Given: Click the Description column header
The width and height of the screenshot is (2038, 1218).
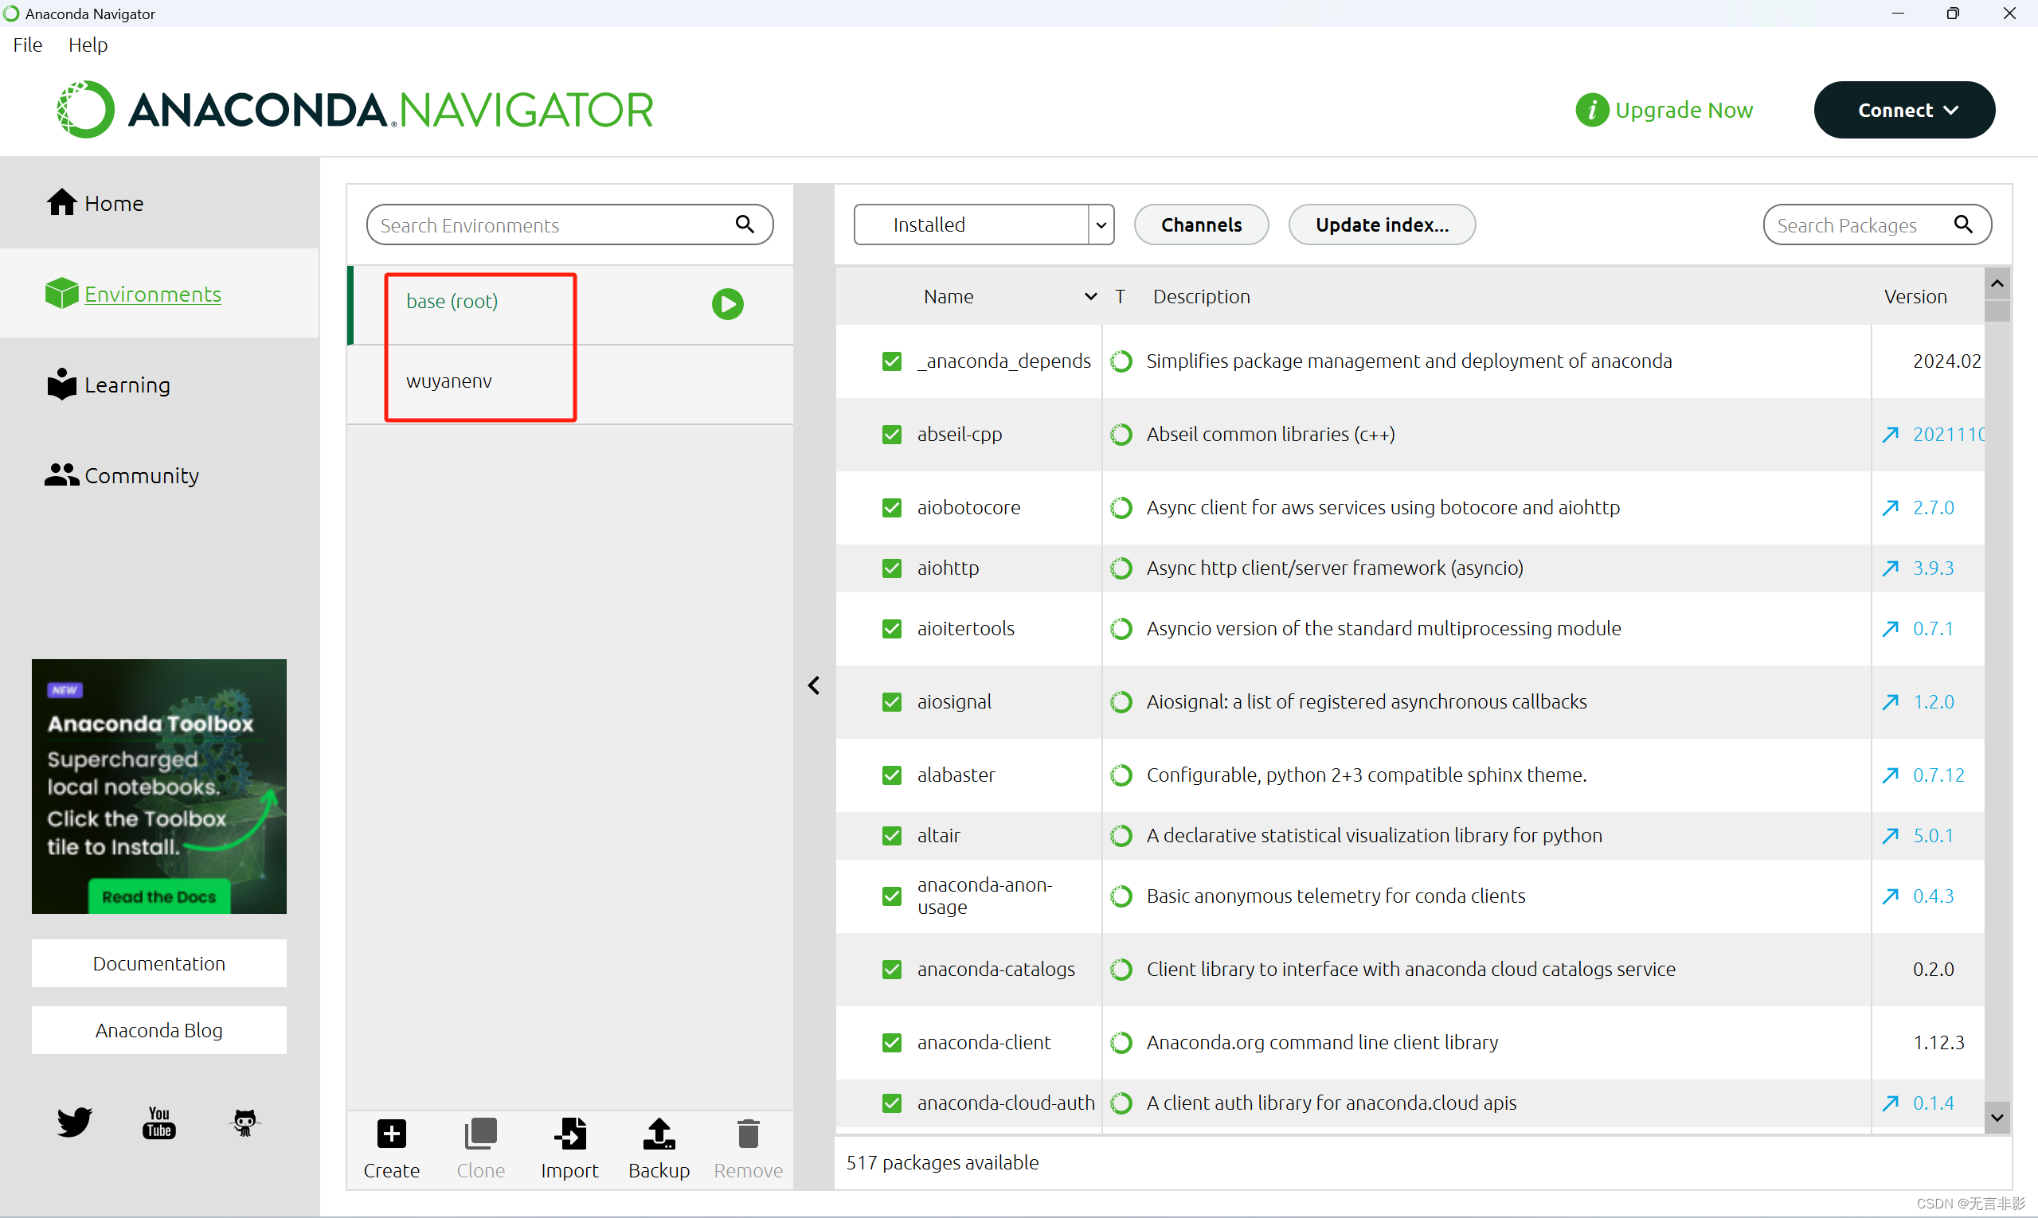Looking at the screenshot, I should coord(1201,296).
